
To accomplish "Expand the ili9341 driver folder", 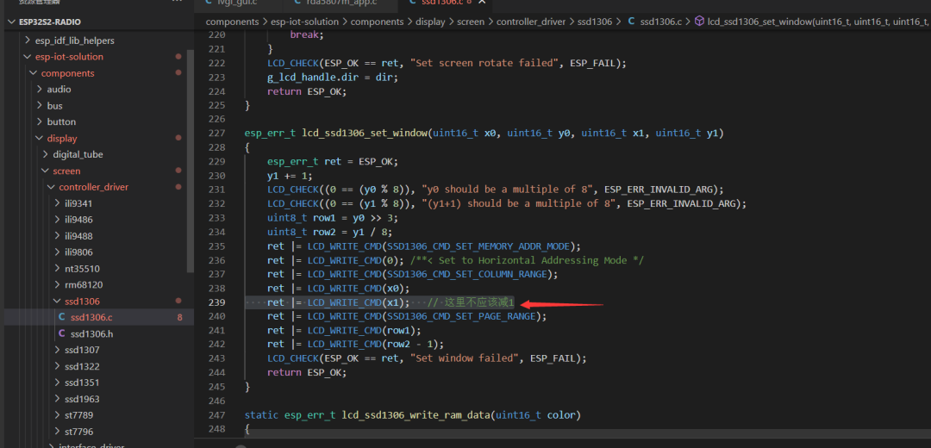I will 57,203.
